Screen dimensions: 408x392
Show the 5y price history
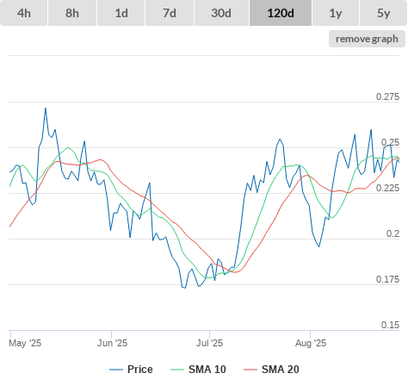point(383,13)
